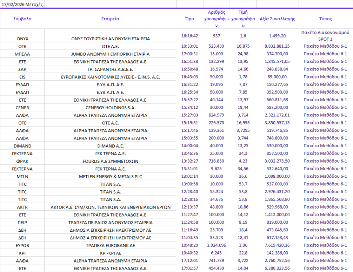Click price cell 19,44
Screen dimensions: 353x272
243,108
